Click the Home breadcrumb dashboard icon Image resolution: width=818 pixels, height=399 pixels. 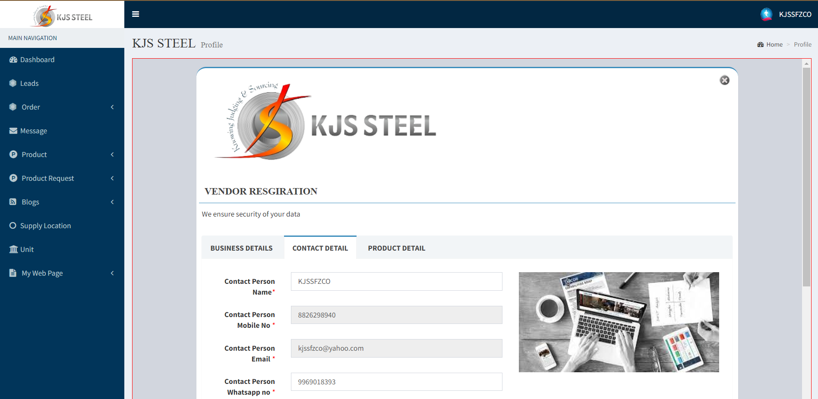[x=761, y=44]
